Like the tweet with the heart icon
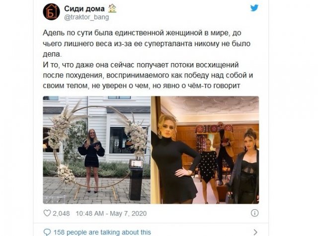Viewport: 318px width, 236px height. click(47, 213)
